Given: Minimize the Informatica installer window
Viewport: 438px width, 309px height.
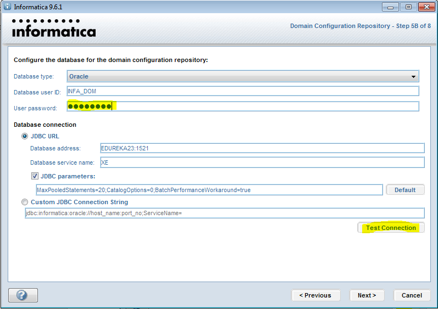Looking at the screenshot, I should pos(390,7).
